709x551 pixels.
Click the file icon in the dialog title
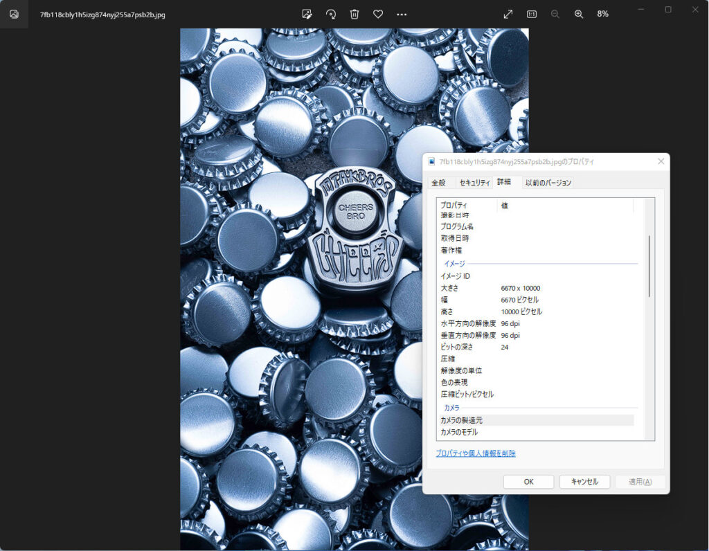tap(432, 161)
